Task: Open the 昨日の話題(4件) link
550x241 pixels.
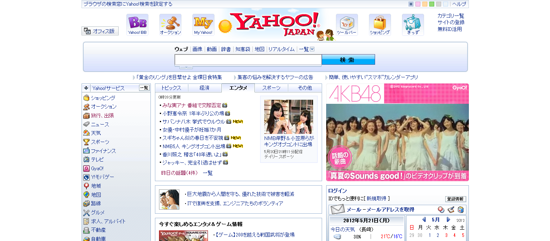Action: 179,173
